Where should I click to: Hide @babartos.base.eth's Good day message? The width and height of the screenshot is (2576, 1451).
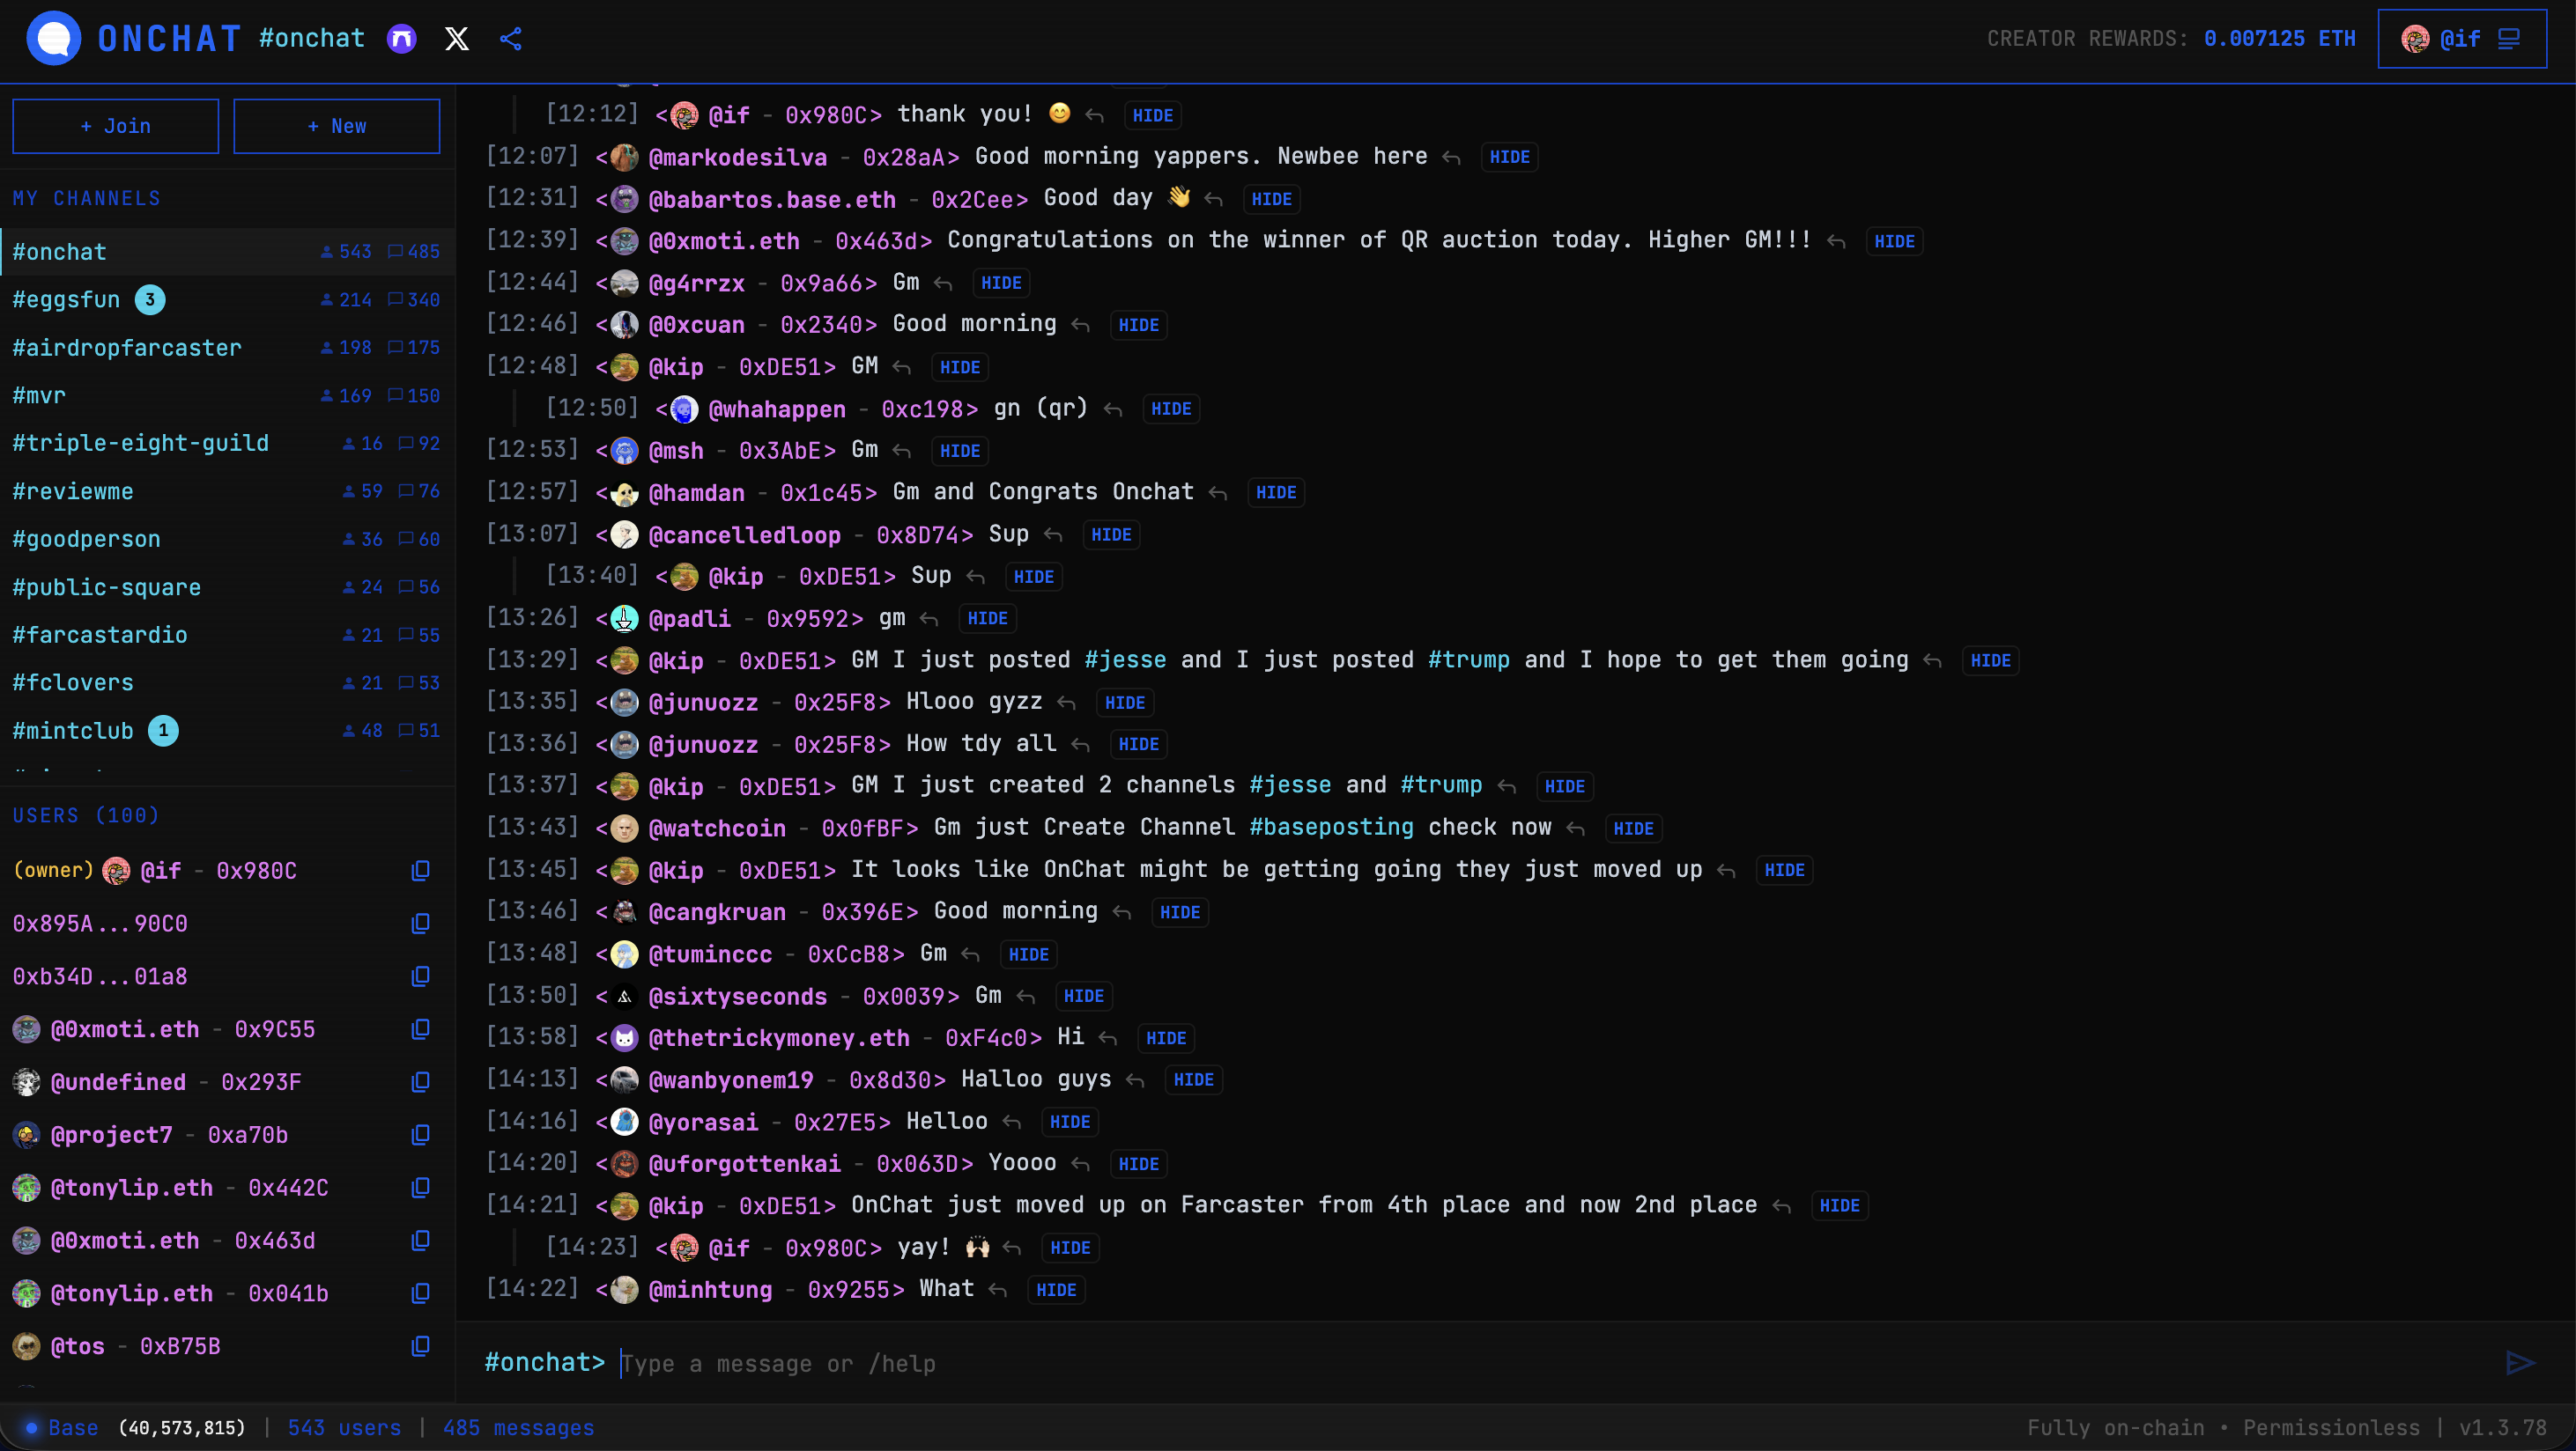click(1270, 199)
